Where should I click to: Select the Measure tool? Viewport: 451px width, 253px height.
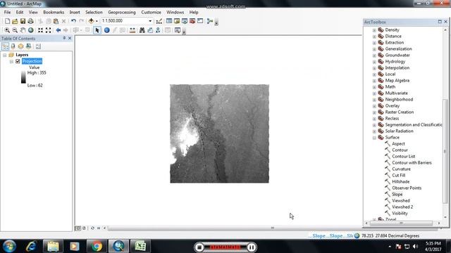(132, 30)
